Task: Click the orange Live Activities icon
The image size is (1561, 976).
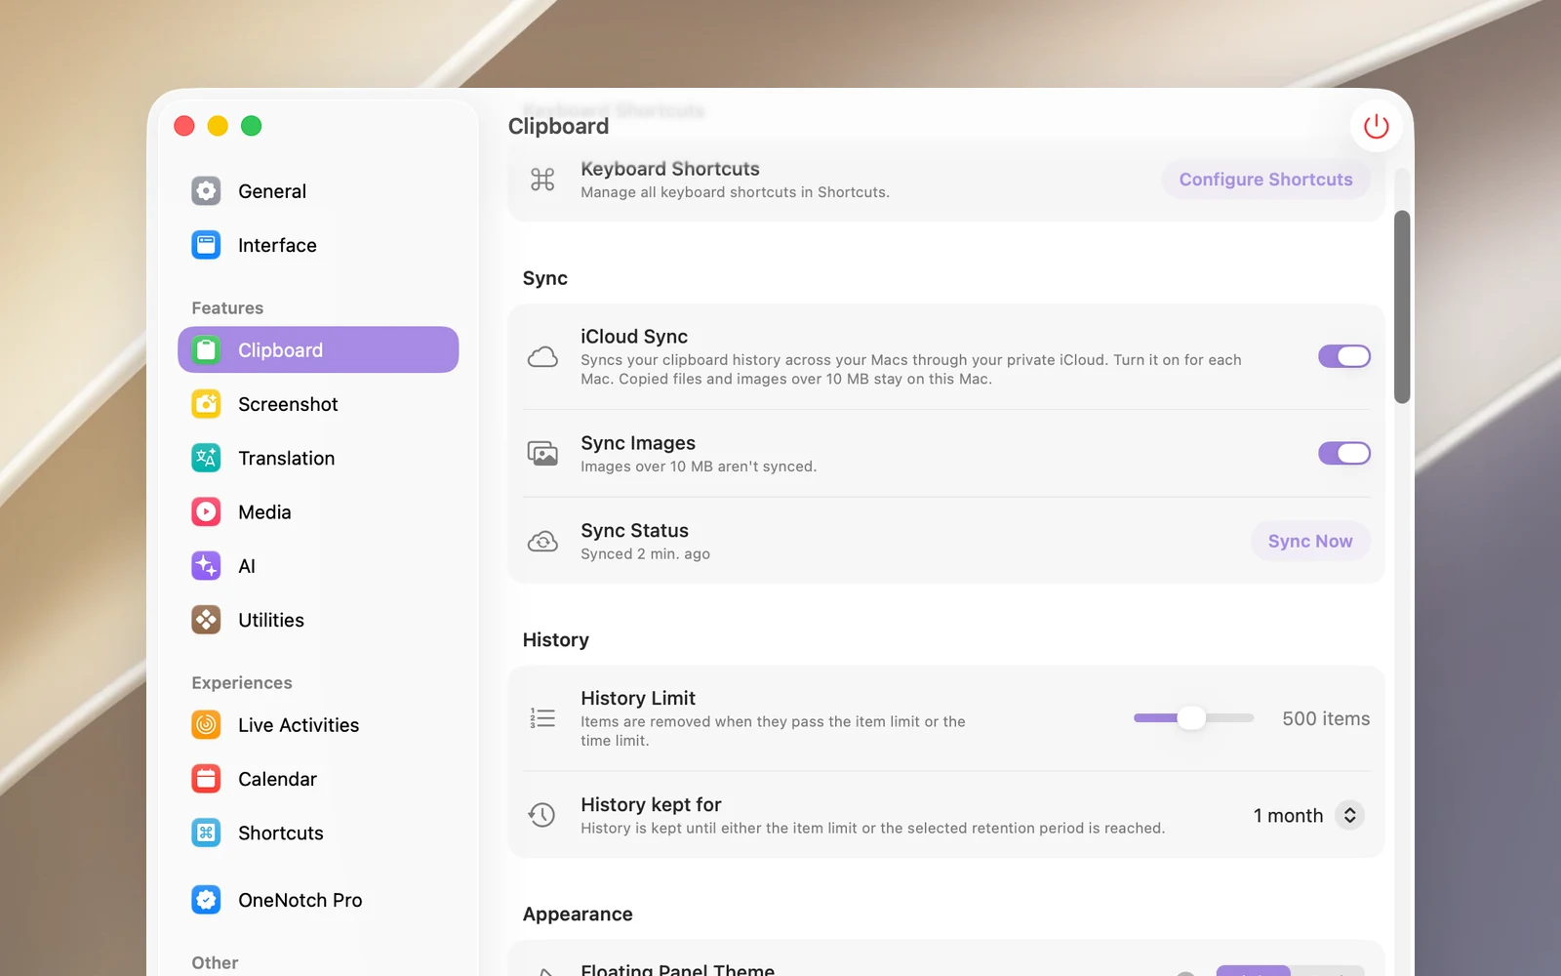Action: [x=206, y=725]
